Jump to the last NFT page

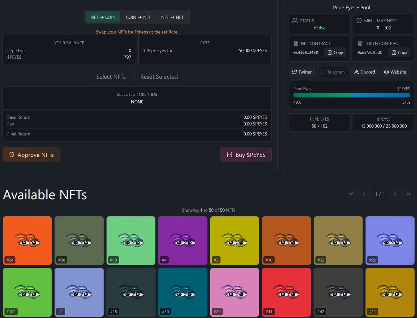click(x=408, y=194)
